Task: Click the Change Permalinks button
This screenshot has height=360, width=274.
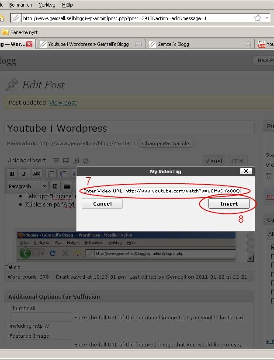Action: pyautogui.click(x=166, y=143)
